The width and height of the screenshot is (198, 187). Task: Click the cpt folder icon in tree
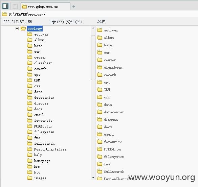tap(30, 74)
